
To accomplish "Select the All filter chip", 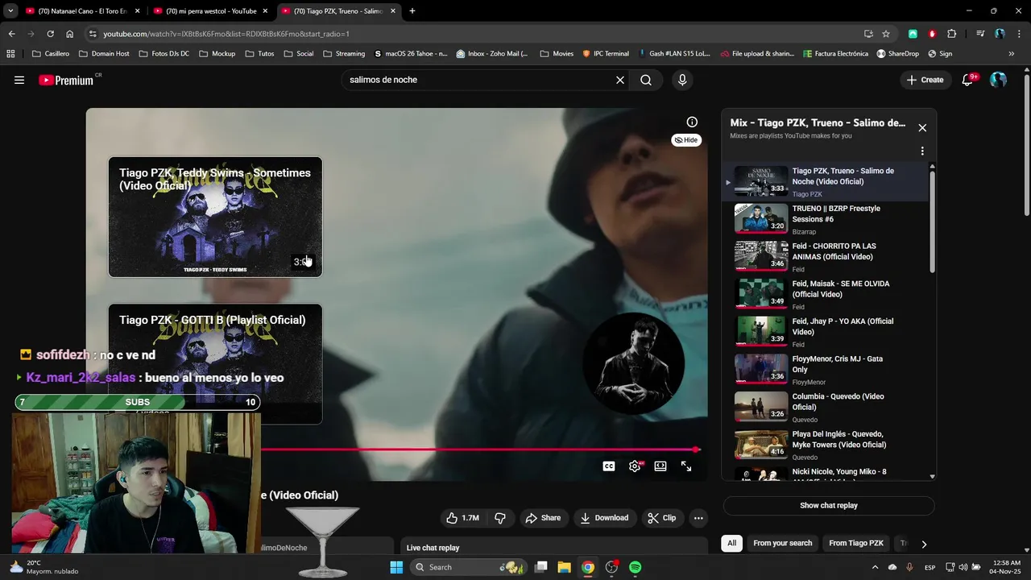I will (x=731, y=543).
